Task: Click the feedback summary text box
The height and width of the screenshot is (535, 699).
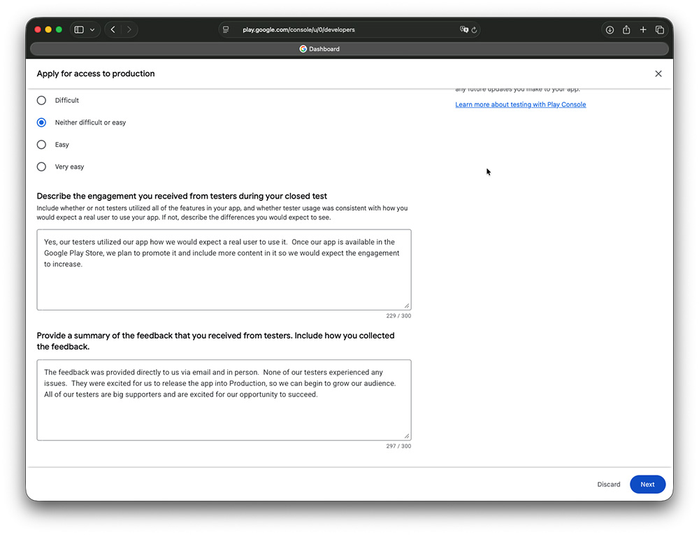Action: (224, 400)
